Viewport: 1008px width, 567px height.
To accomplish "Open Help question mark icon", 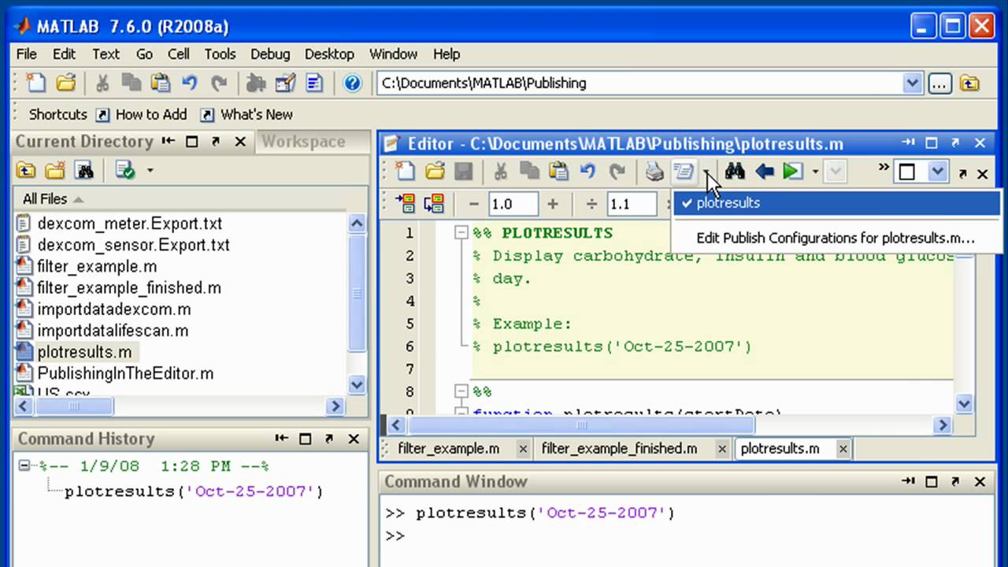I will click(x=353, y=83).
